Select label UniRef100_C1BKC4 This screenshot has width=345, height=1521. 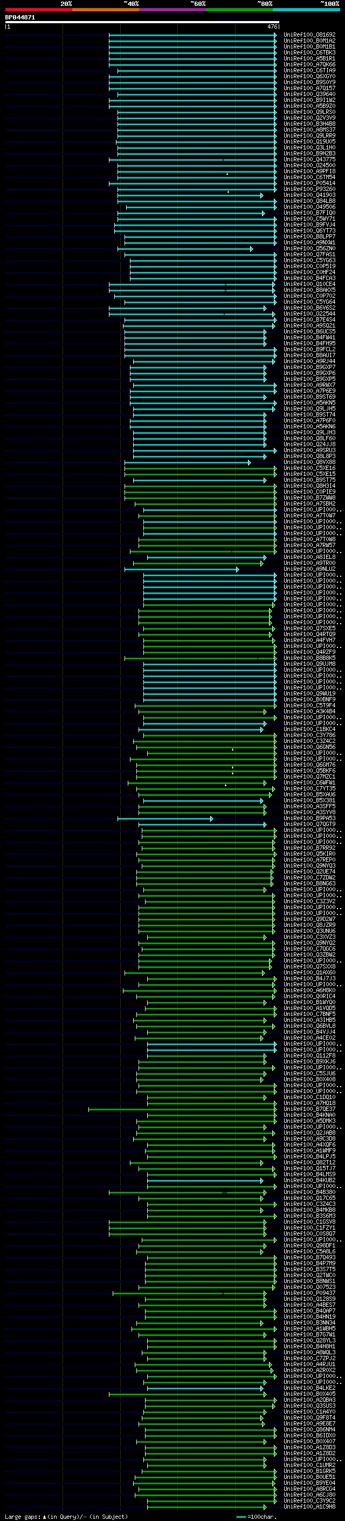(x=309, y=729)
